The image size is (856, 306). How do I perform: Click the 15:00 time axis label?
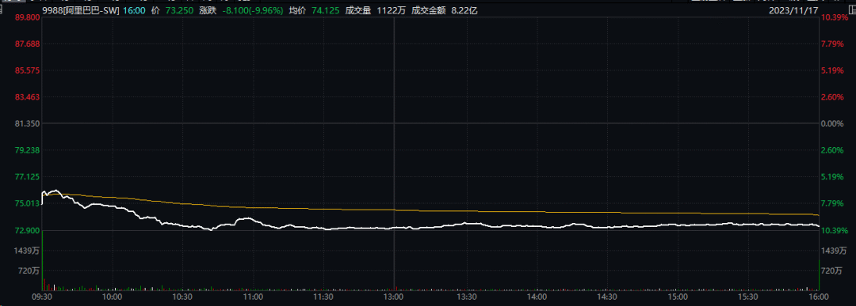678,297
